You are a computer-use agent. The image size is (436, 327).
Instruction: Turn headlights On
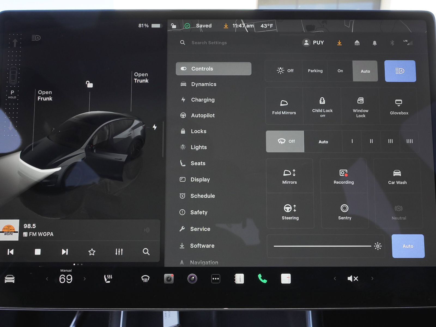pos(340,71)
